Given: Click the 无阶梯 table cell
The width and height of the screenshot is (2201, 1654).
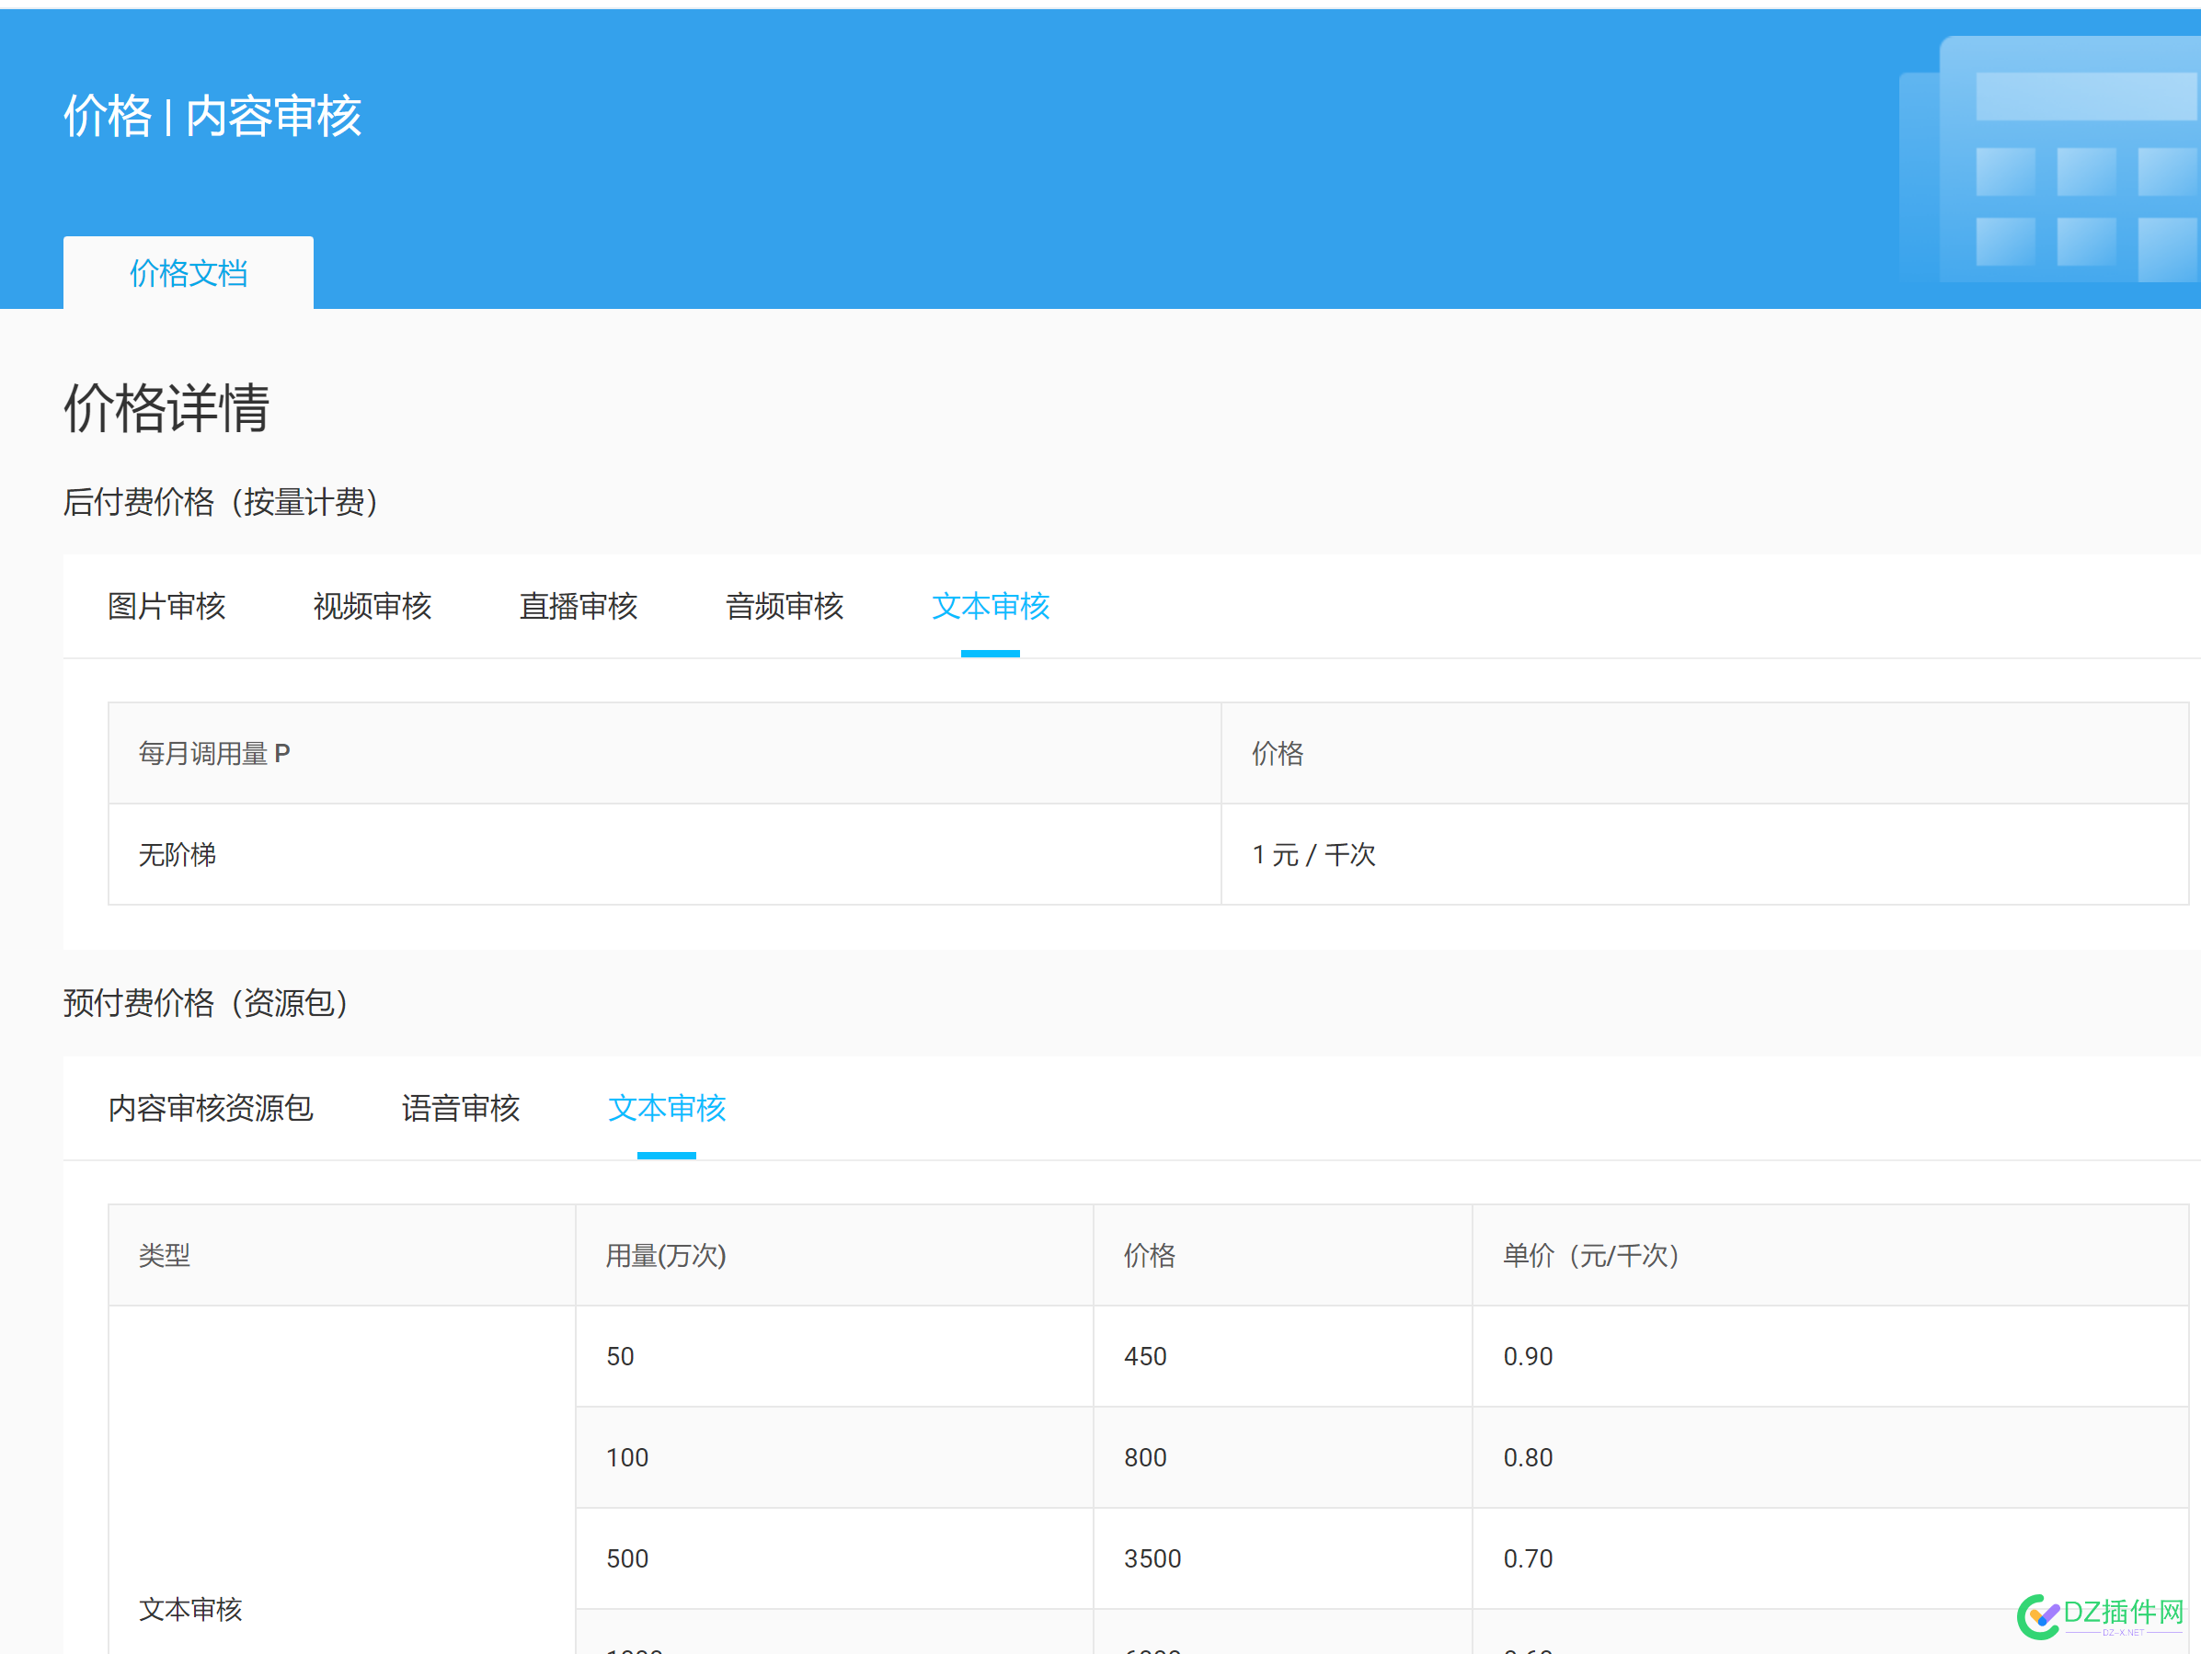Looking at the screenshot, I should [x=178, y=854].
